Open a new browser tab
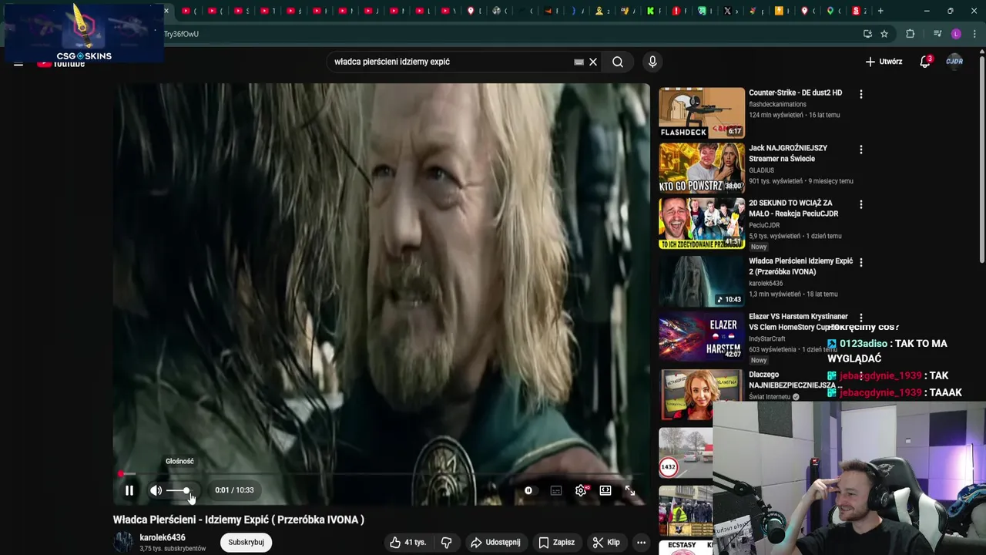986x555 pixels. 880,11
